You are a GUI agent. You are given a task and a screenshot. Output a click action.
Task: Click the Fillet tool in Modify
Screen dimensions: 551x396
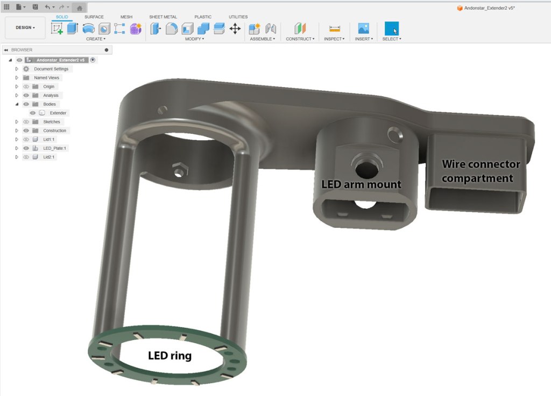[x=171, y=28]
